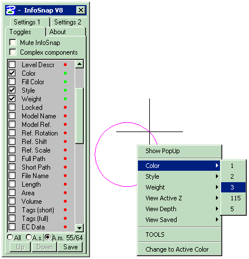
Task: Check the Ref. Shift checkbox
Action: pos(12,141)
